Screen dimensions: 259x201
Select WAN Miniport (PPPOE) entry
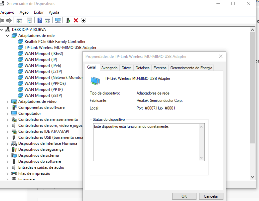click(45, 84)
